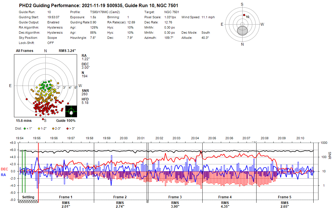Click the 20:10 time tick above the graph
The width and height of the screenshot is (335, 210).
click(300, 138)
